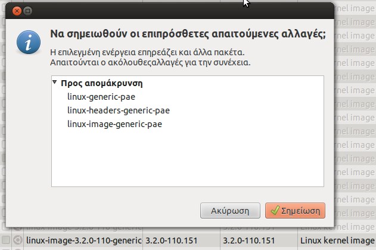Click empty space inside the changes list
Screen dimensions: 376x250
click(x=188, y=160)
